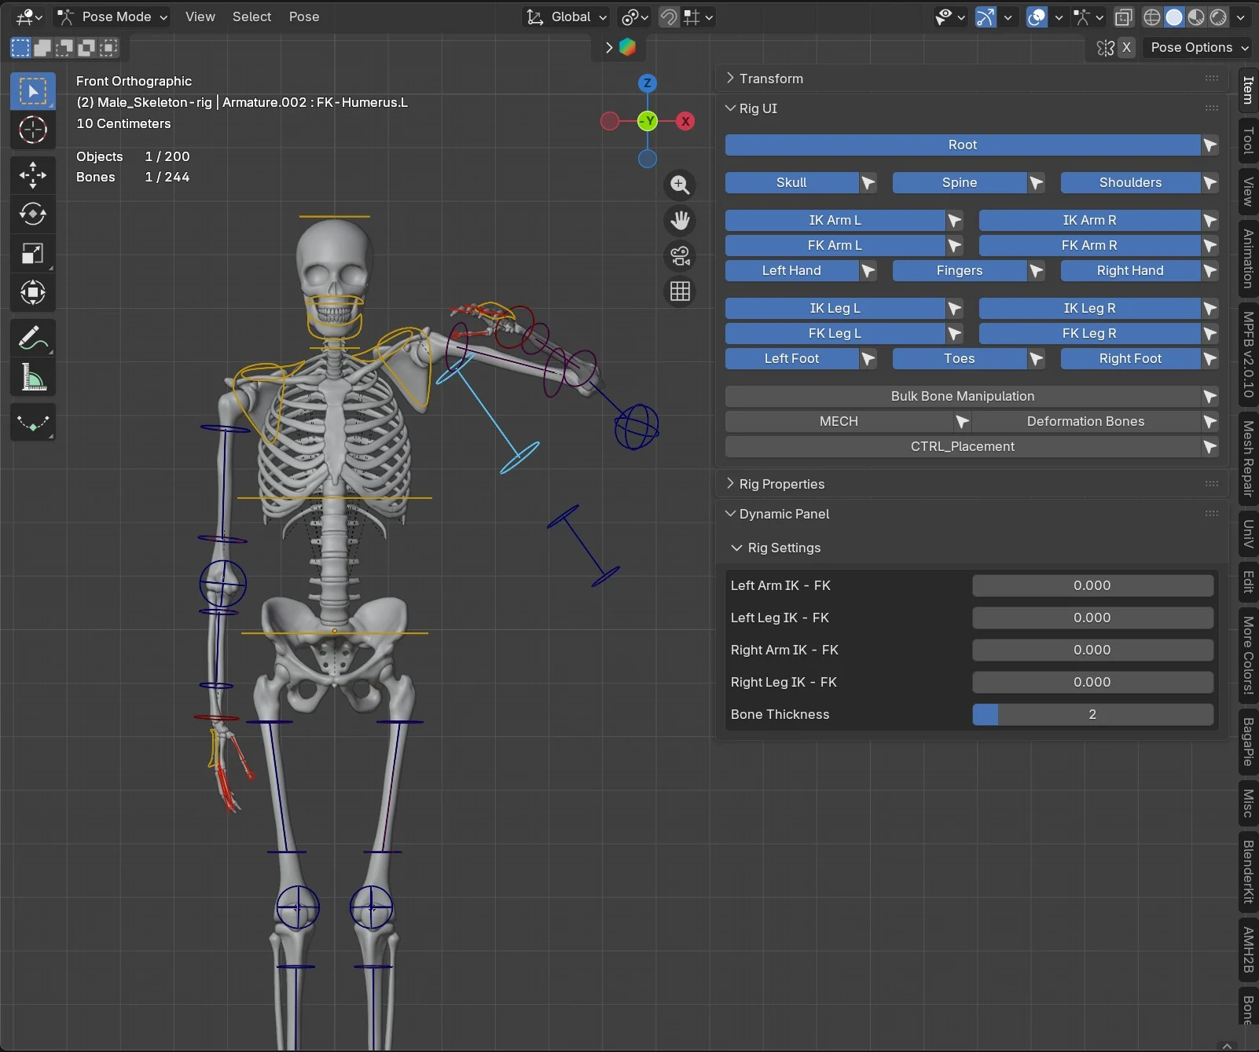Image resolution: width=1259 pixels, height=1052 pixels.
Task: Toggle X-ray display in header
Action: [1124, 17]
